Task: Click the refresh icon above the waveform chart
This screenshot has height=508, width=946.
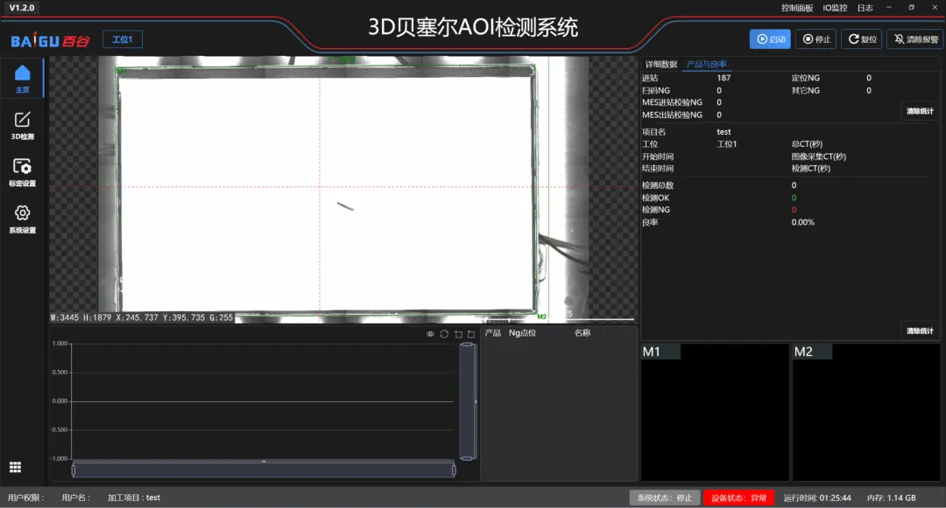Action: tap(444, 334)
